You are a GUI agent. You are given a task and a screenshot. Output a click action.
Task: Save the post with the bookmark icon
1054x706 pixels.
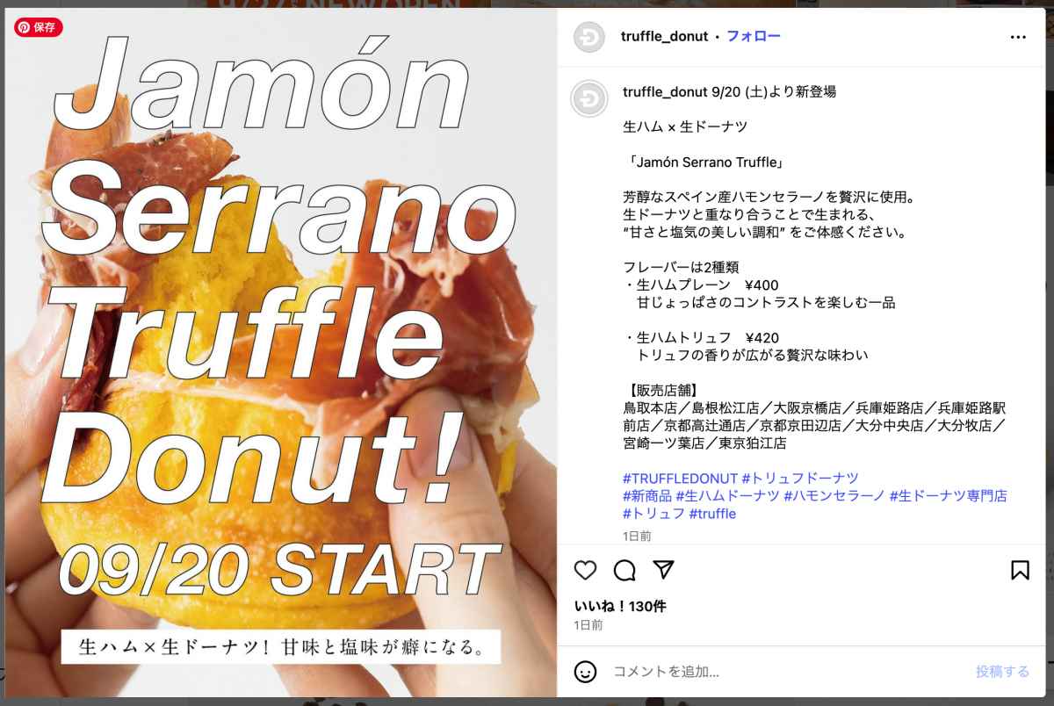pos(1020,570)
